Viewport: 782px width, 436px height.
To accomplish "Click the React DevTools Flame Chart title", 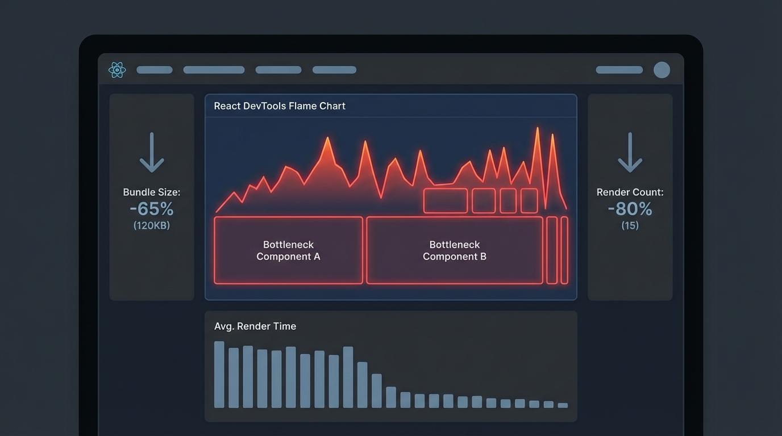I will pos(280,106).
